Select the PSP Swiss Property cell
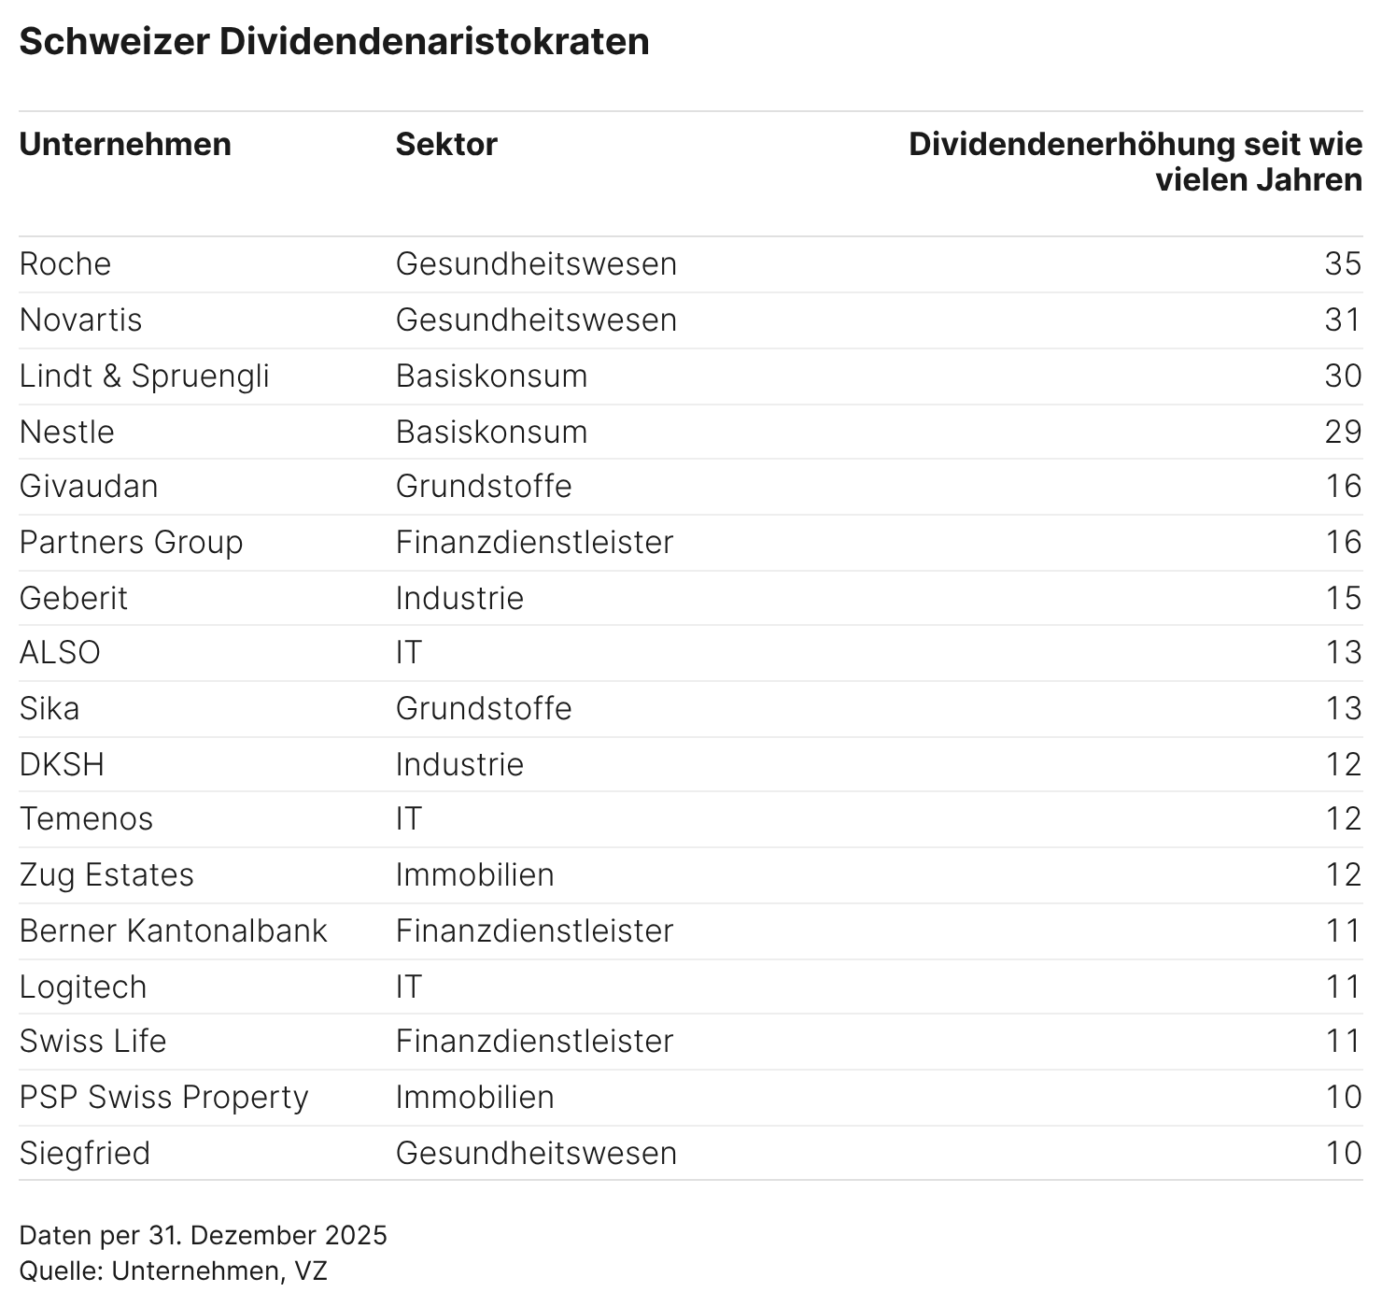 tap(164, 1098)
